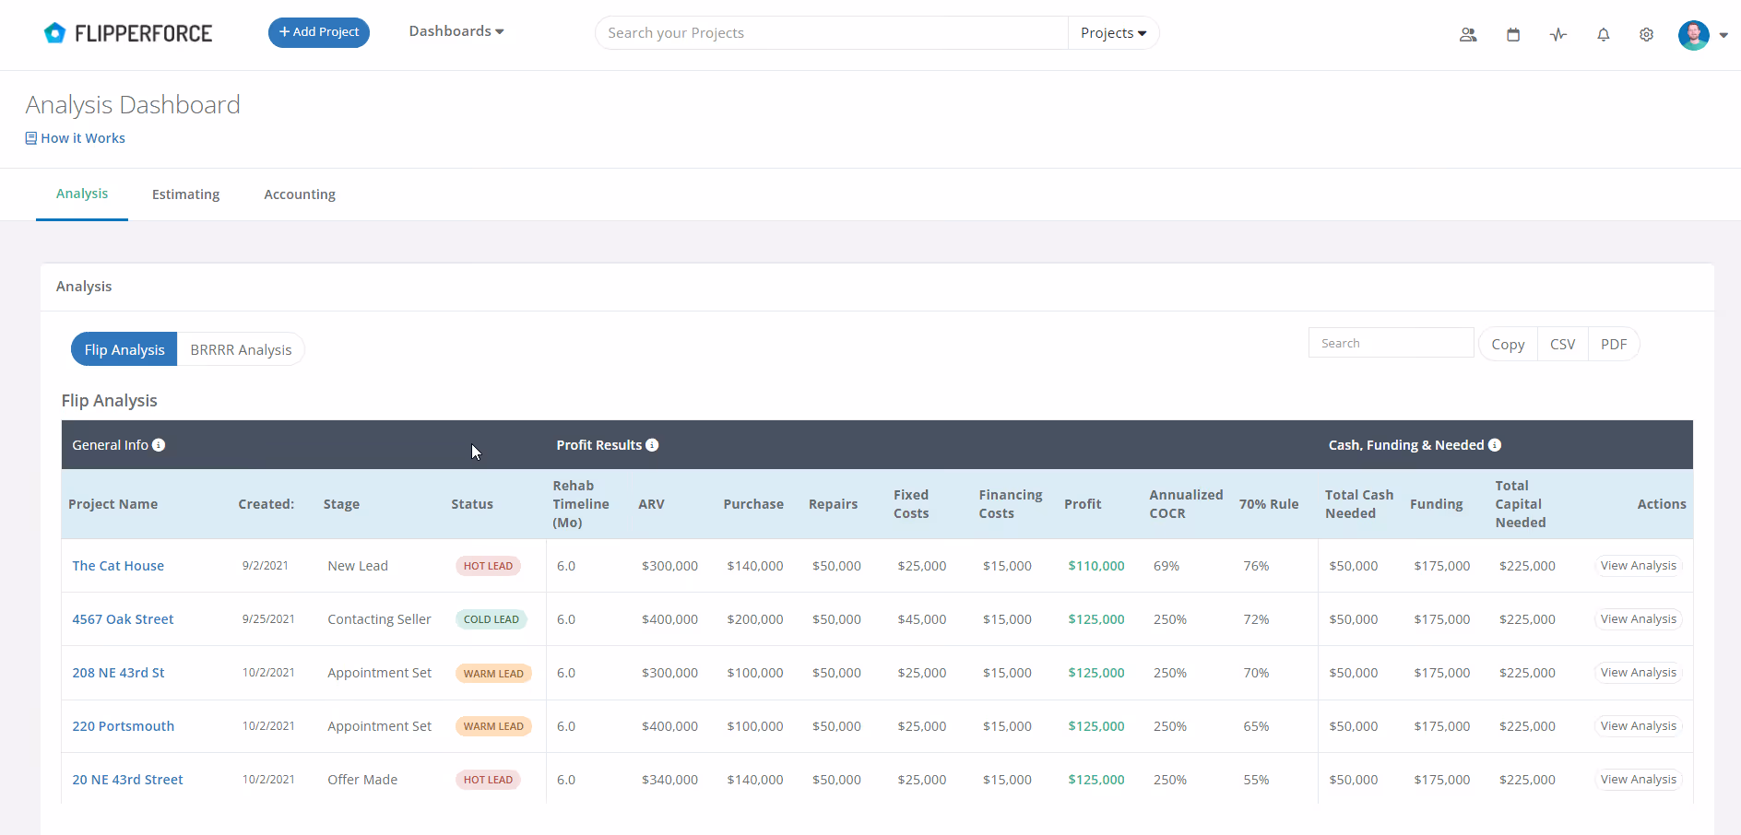Image resolution: width=1741 pixels, height=835 pixels.
Task: Switch to the Analysis tab
Action: (x=82, y=194)
